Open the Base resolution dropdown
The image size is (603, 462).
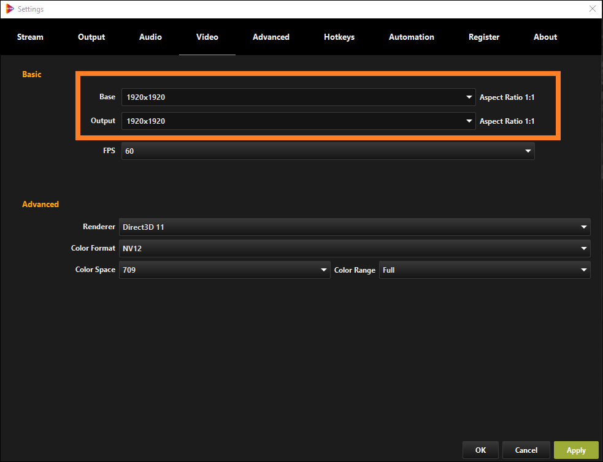coord(298,97)
